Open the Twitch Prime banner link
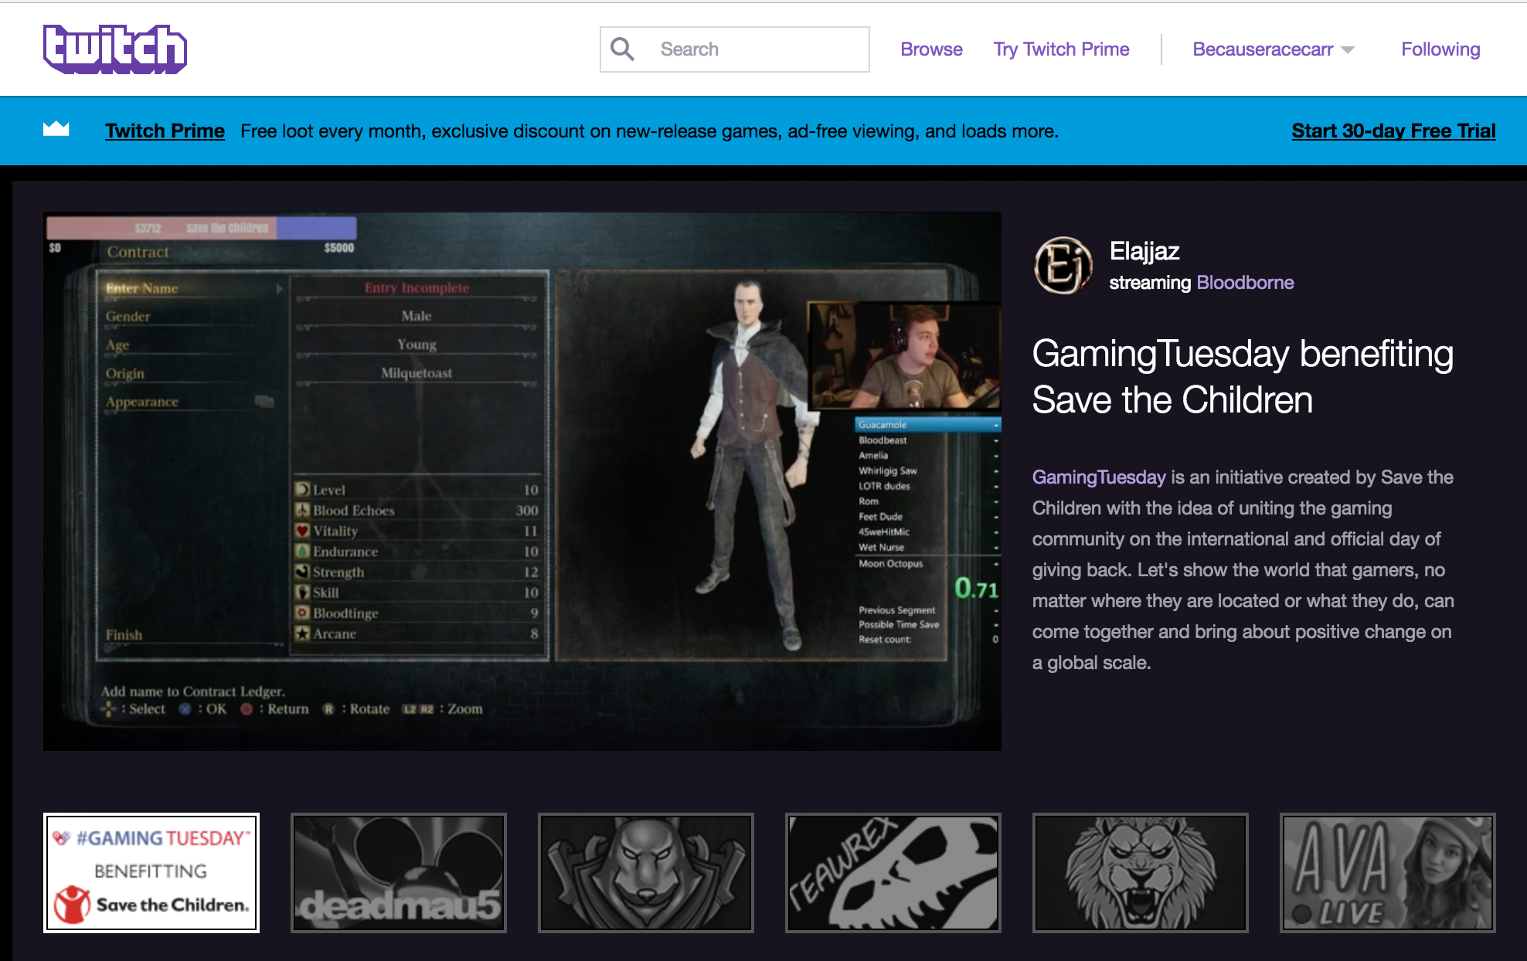The width and height of the screenshot is (1527, 961). pyautogui.click(x=165, y=131)
